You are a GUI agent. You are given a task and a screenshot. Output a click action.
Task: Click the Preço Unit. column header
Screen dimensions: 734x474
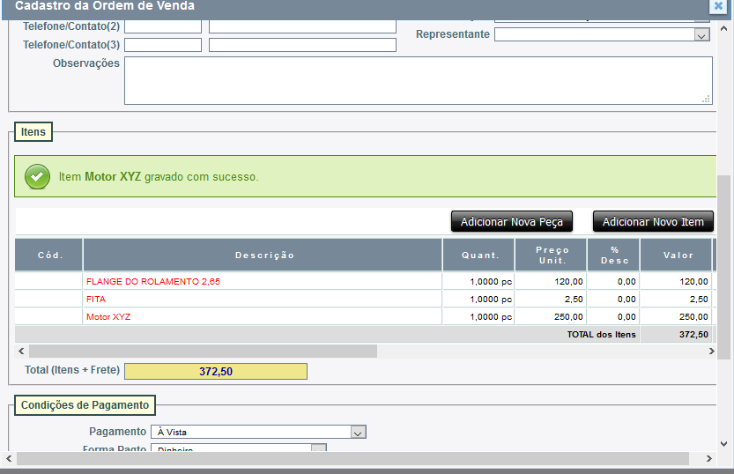click(x=552, y=256)
